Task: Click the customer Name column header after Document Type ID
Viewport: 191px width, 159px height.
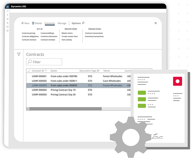Action: click(107, 71)
